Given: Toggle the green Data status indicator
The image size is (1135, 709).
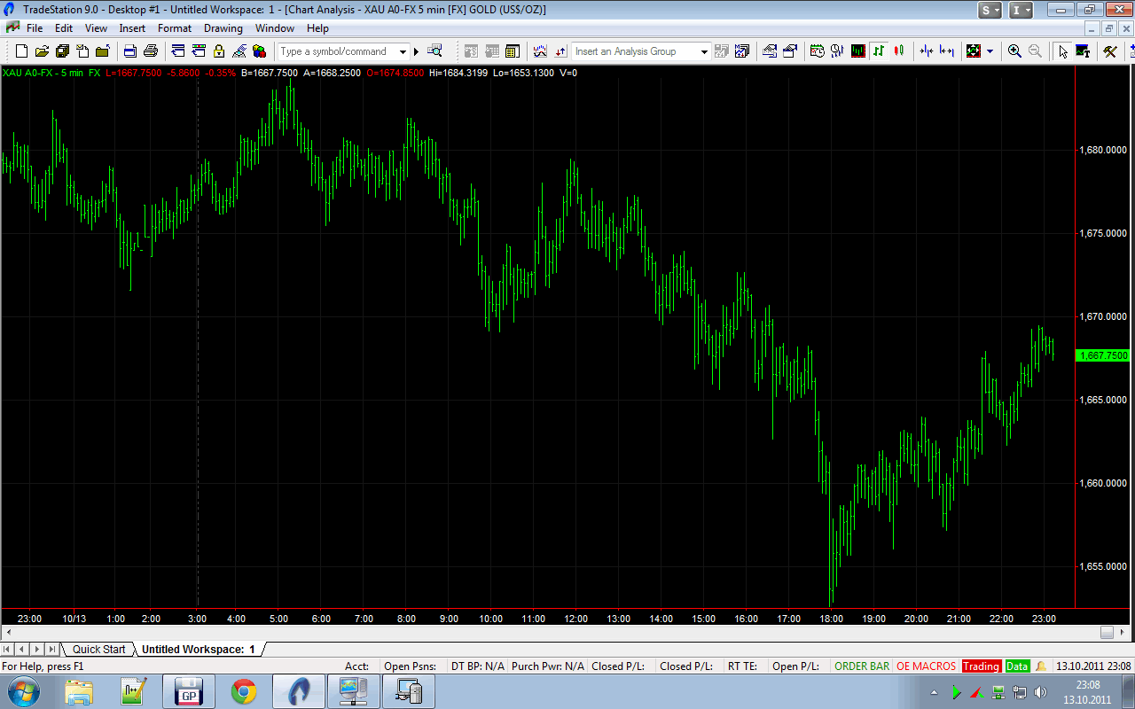Looking at the screenshot, I should [1017, 666].
